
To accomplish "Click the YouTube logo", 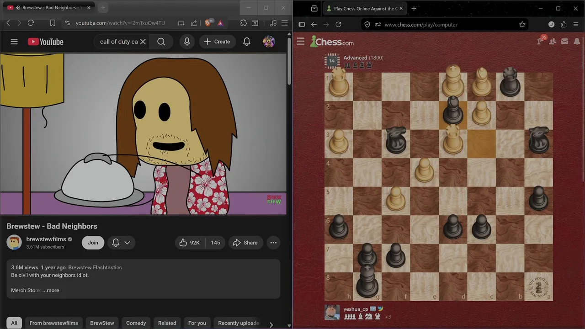I will tap(45, 42).
